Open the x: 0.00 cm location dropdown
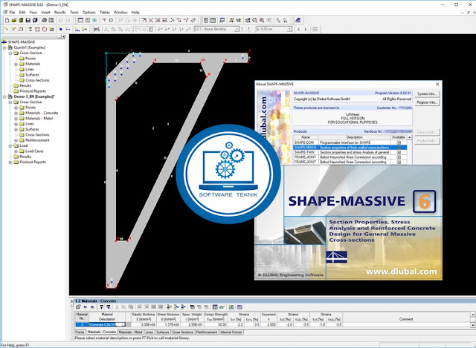Screen dimensions: 476x348 click(x=289, y=29)
